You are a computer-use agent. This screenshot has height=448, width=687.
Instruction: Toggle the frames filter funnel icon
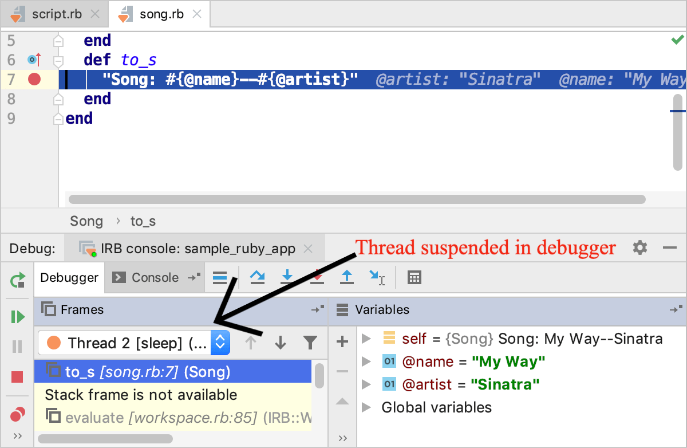pyautogui.click(x=310, y=343)
